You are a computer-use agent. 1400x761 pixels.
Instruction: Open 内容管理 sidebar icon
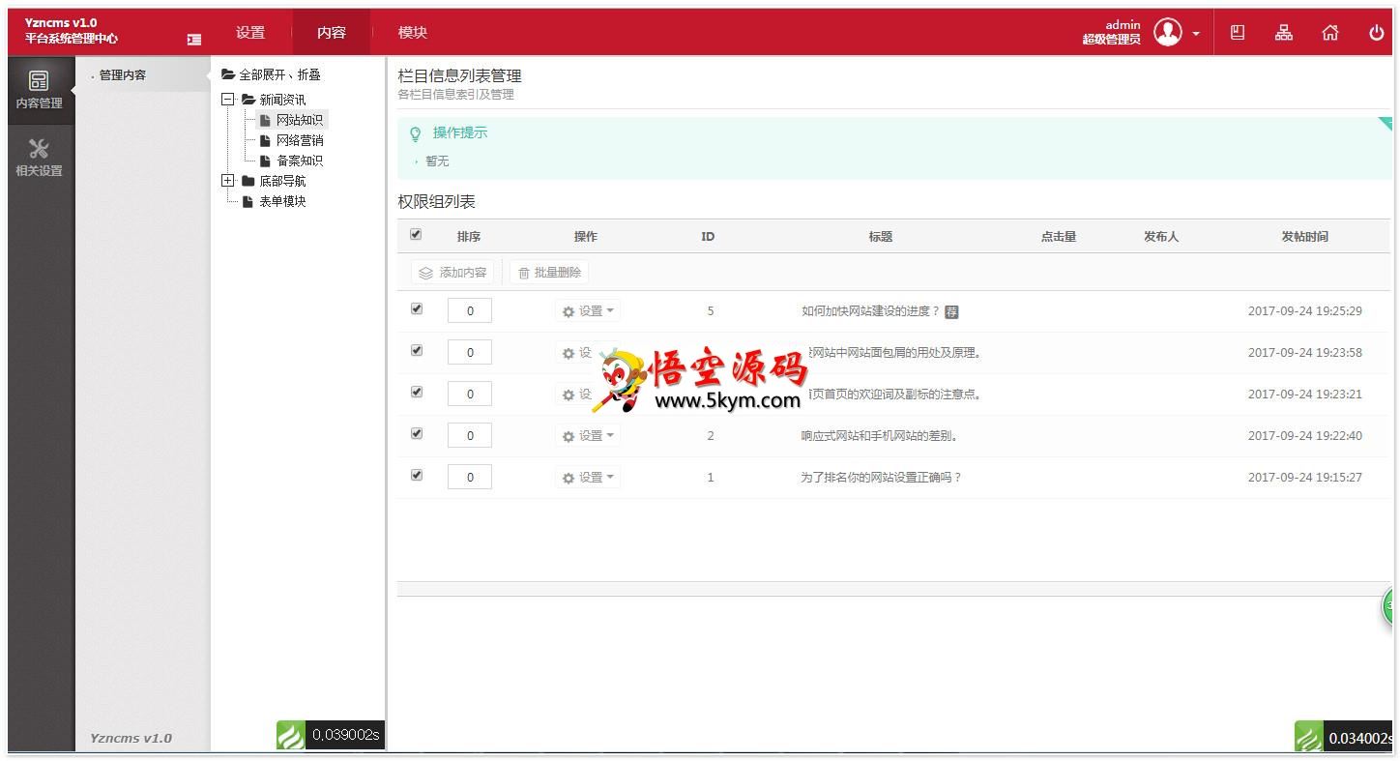pos(39,90)
